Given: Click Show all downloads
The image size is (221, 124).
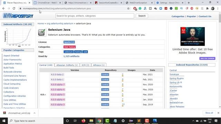Looking at the screenshot, I should (x=209, y=113).
